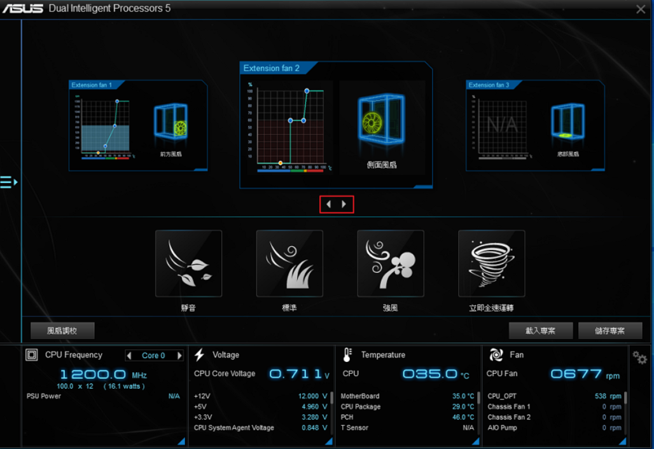This screenshot has width=654, height=449.
Task: Click the 儲存專案 save profile button
Action: coord(609,331)
